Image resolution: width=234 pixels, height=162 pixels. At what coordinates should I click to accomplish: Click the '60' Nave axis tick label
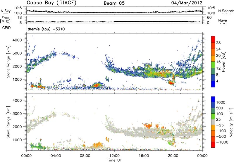point(209,18)
